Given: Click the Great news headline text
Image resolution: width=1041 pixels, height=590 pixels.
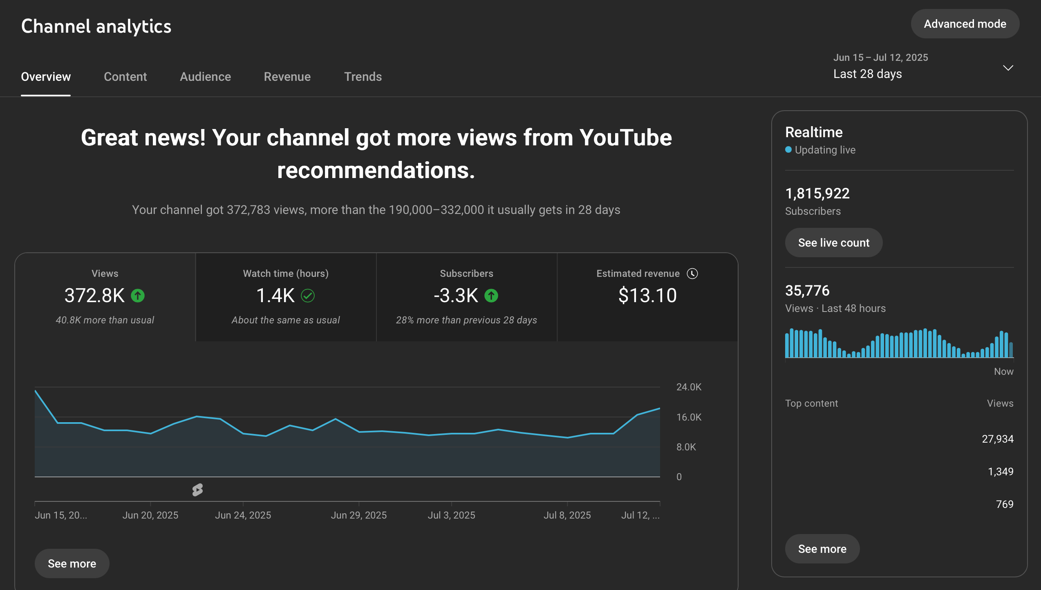Looking at the screenshot, I should pos(376,154).
